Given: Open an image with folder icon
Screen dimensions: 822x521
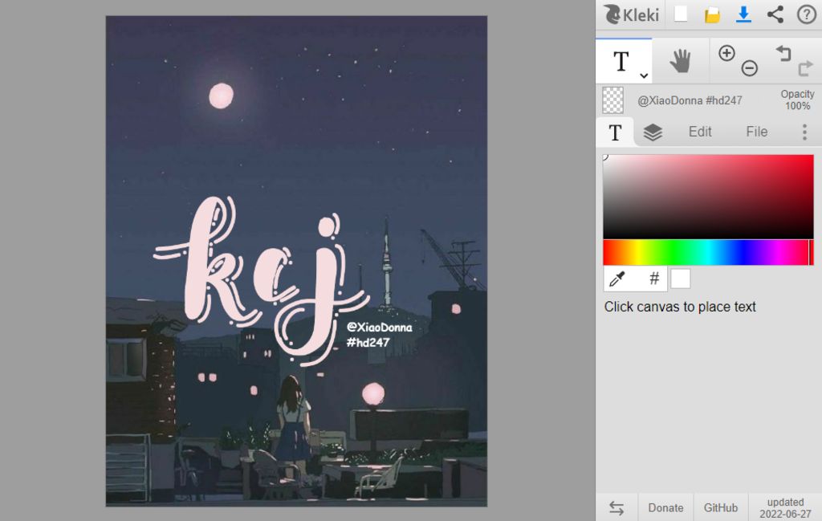Looking at the screenshot, I should pyautogui.click(x=712, y=14).
